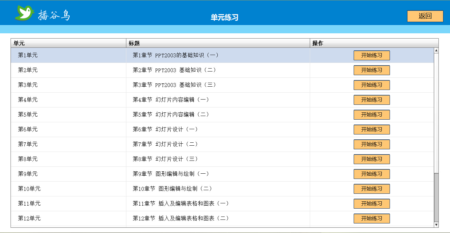Click title 第6章节 幻灯片设计（一）
450x233 pixels.
pos(166,130)
